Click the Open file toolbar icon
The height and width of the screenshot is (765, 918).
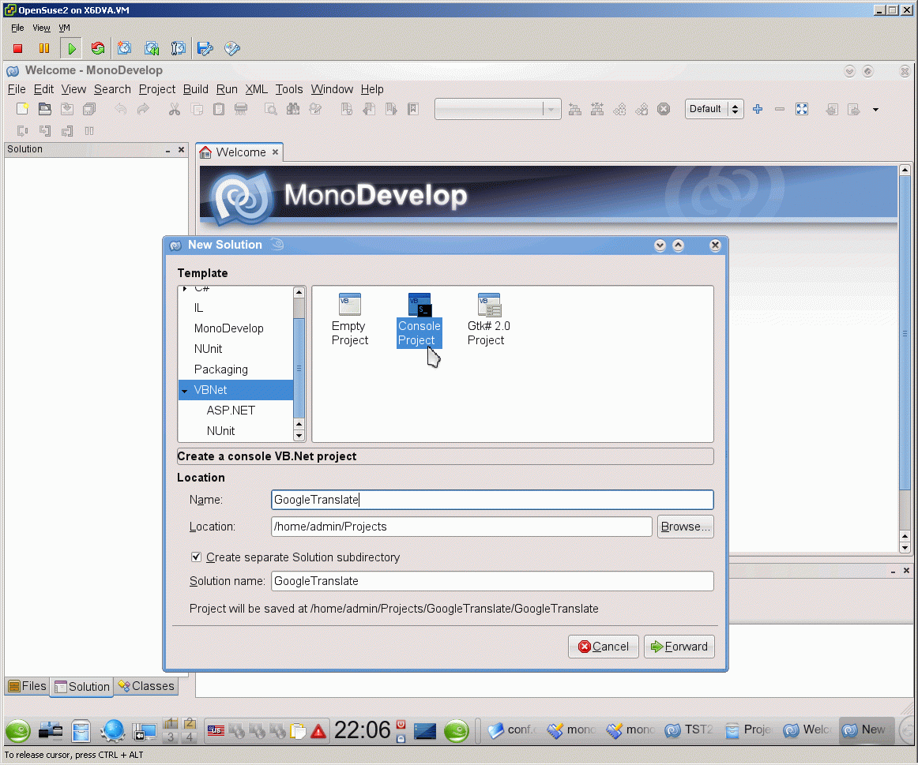[44, 109]
